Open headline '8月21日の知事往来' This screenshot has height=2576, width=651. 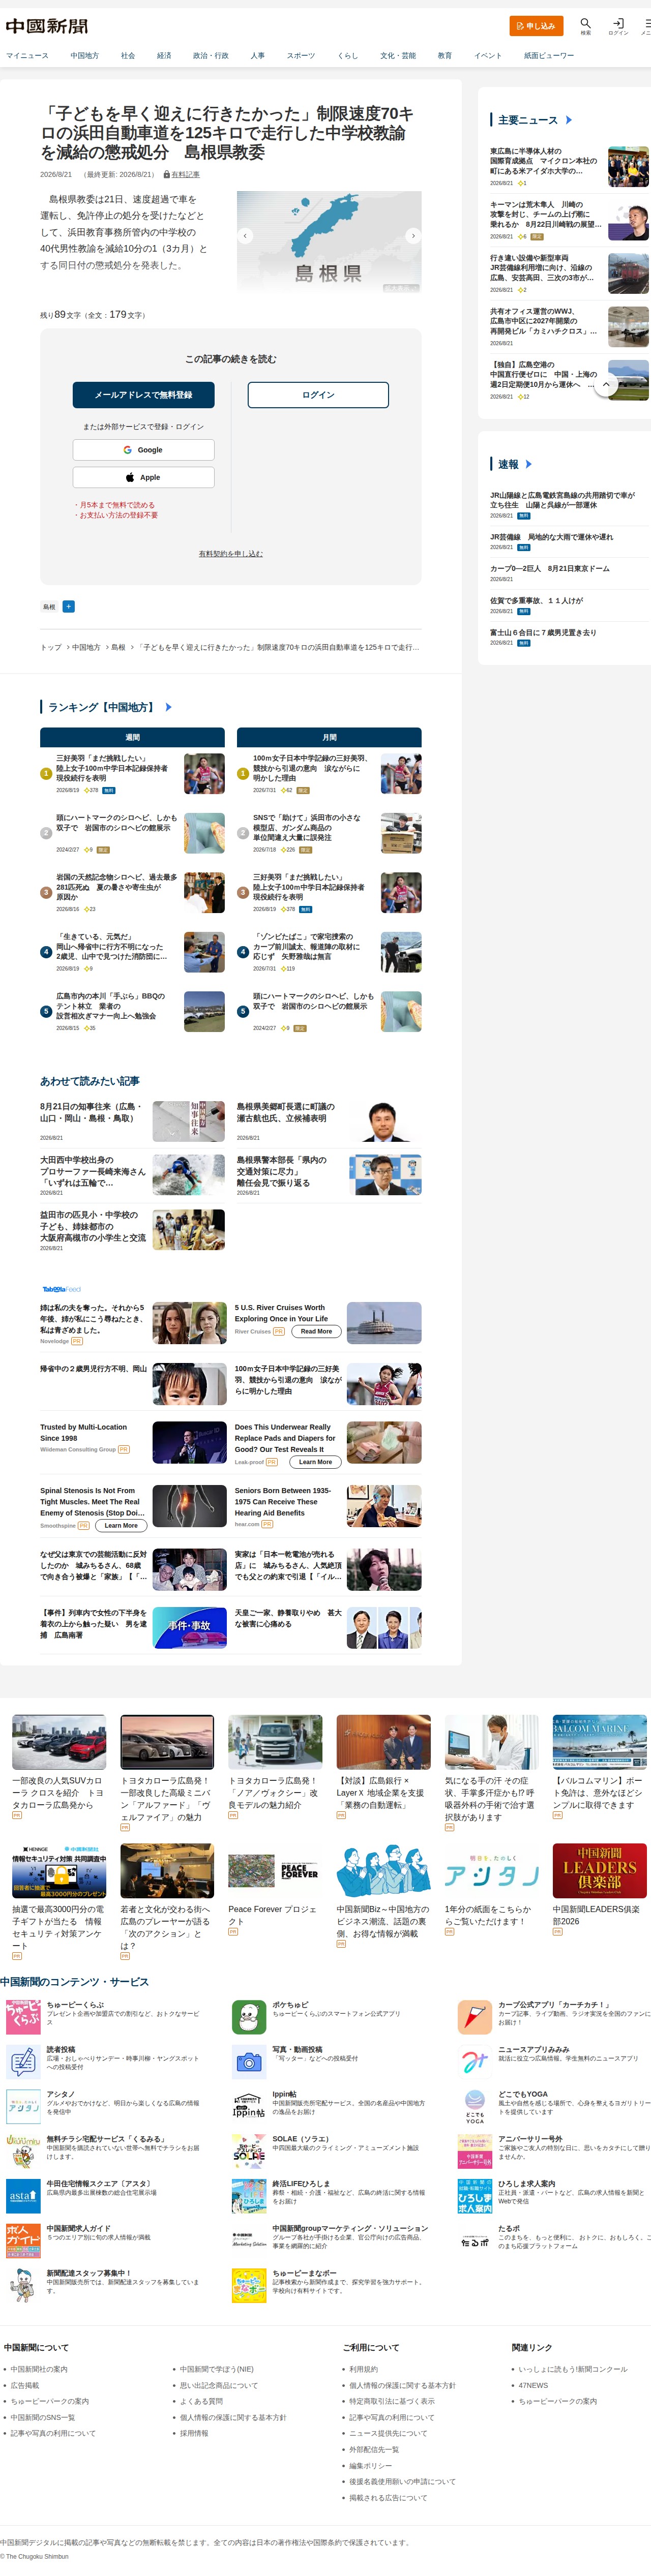click(92, 1112)
